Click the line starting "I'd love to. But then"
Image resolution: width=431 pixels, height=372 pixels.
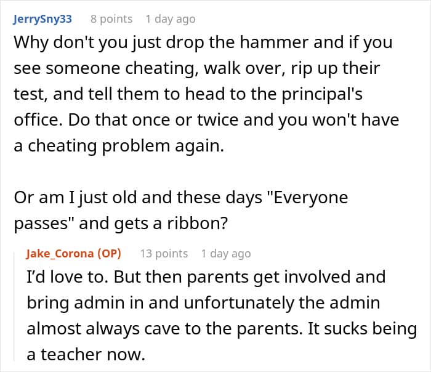click(x=206, y=277)
